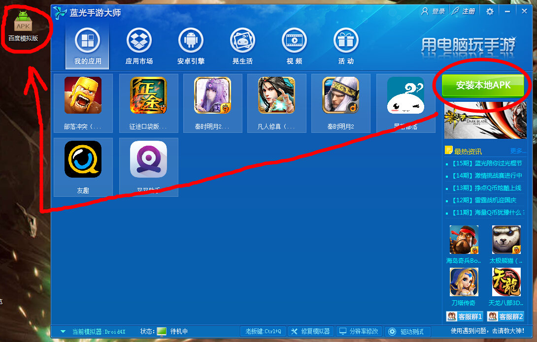Screen dimensions: 537x342
Task: Open 百度模拟版 APK file on desktop
Action: pyautogui.click(x=23, y=24)
